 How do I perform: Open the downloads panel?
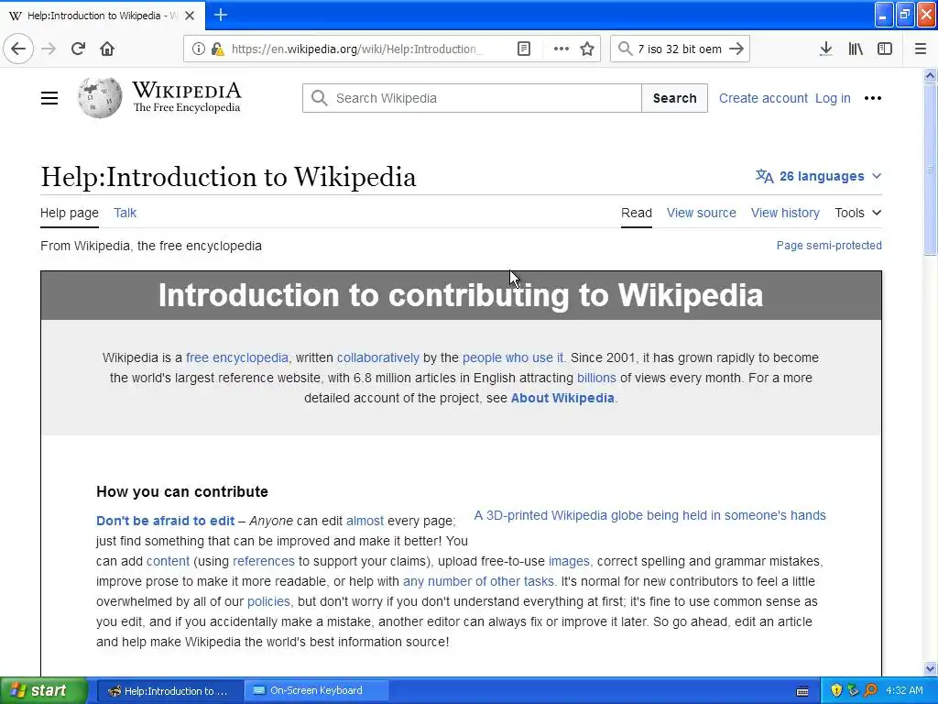826,49
